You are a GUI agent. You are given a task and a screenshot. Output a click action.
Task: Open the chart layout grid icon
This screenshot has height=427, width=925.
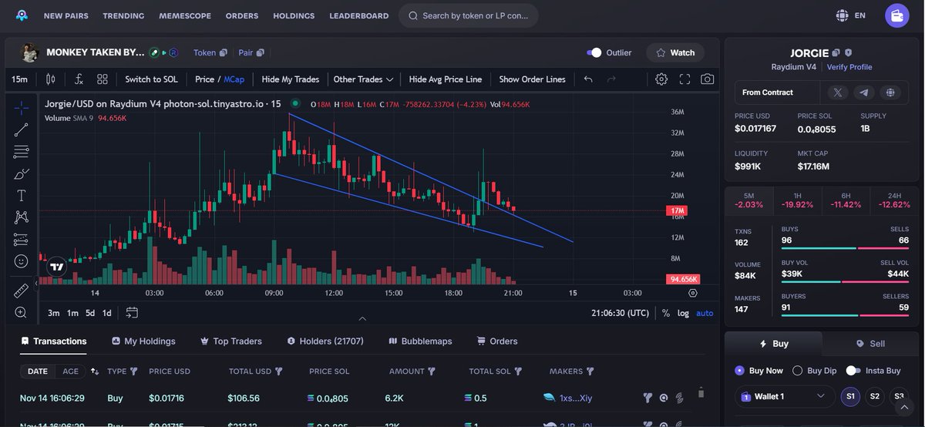[x=103, y=79]
